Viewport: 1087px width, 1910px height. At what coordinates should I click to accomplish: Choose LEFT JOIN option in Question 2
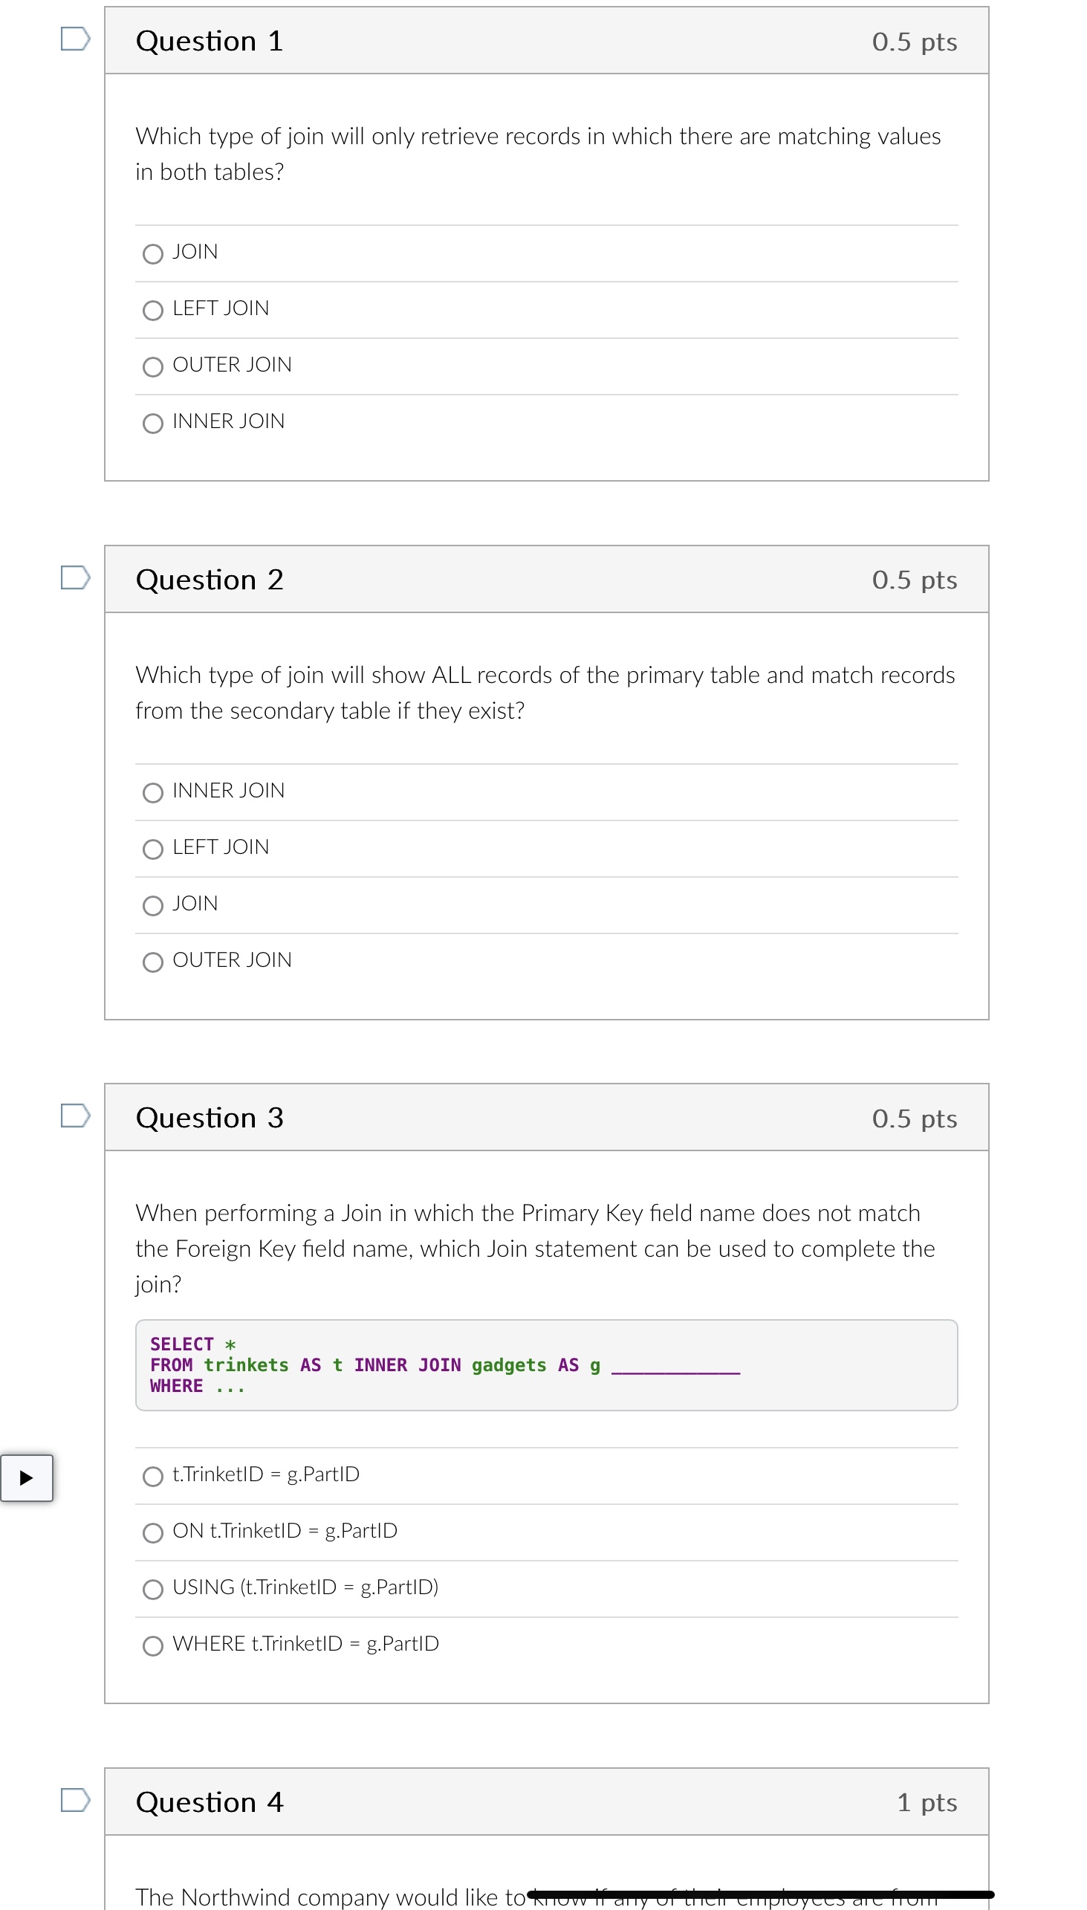(153, 849)
